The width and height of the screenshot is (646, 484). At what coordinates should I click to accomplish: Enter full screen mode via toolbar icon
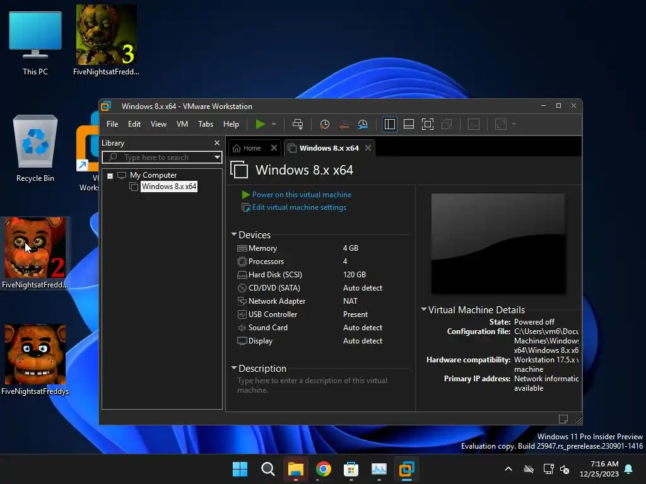tap(428, 124)
